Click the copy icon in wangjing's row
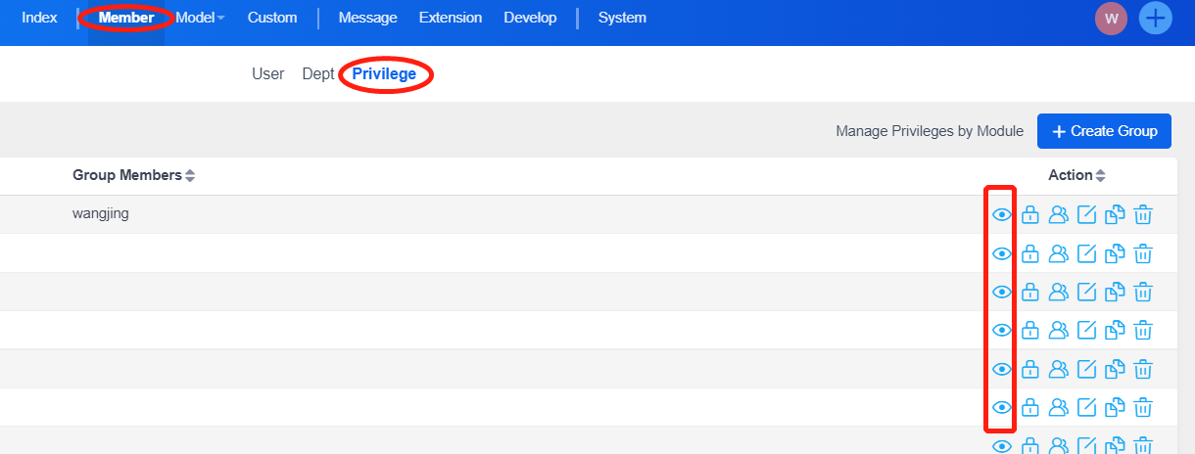The height and width of the screenshot is (454, 1195). point(1115,215)
